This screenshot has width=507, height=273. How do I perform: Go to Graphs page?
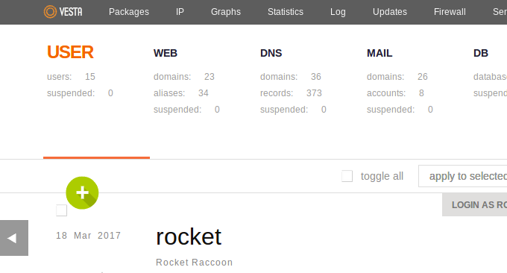click(x=226, y=12)
